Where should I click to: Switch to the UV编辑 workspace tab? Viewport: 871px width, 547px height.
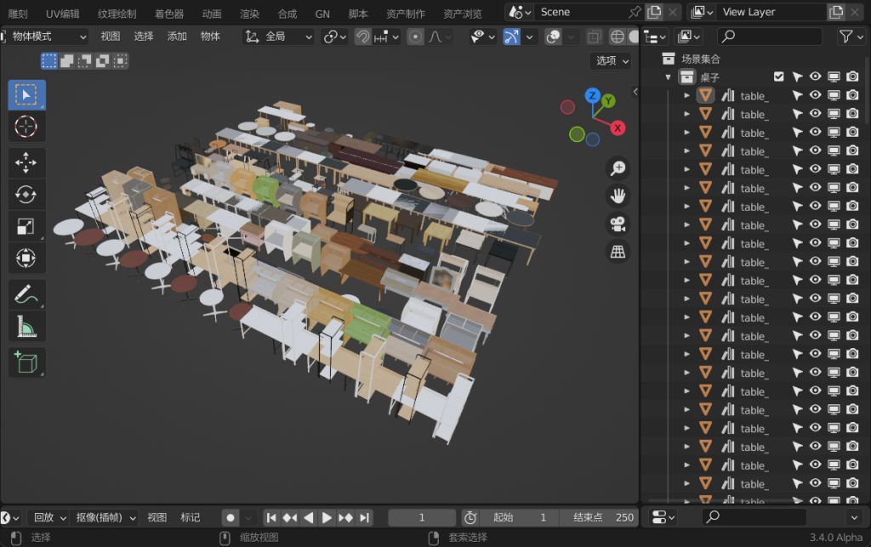pyautogui.click(x=63, y=14)
